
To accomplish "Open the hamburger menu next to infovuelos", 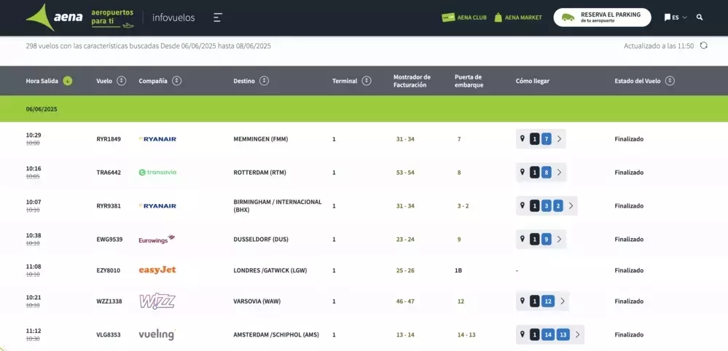I will click(x=218, y=17).
